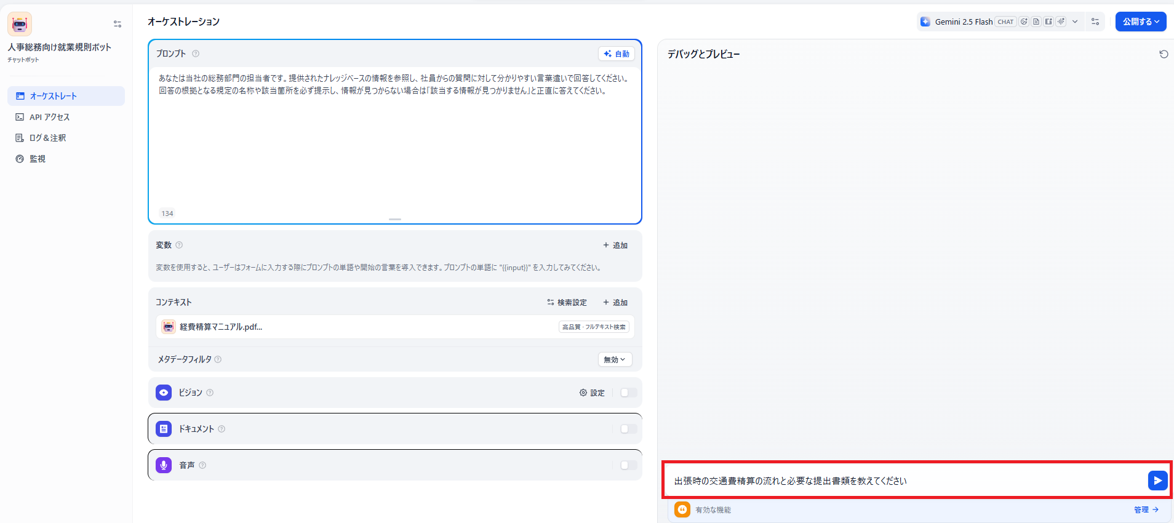
Task: Click the robot app avatar icon
Action: coord(20,24)
